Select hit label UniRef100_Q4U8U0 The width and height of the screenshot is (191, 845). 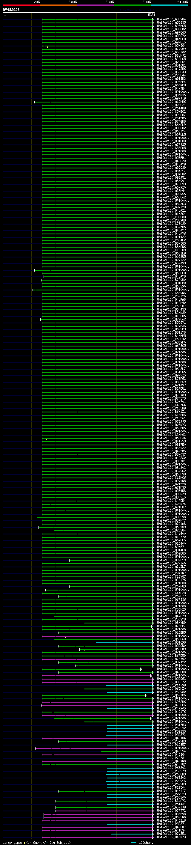point(171,672)
